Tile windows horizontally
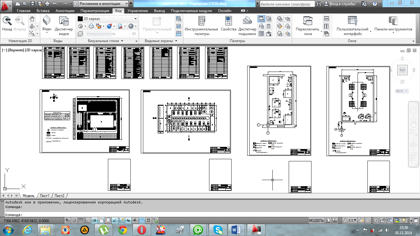This screenshot has height=236, width=420. (327, 19)
